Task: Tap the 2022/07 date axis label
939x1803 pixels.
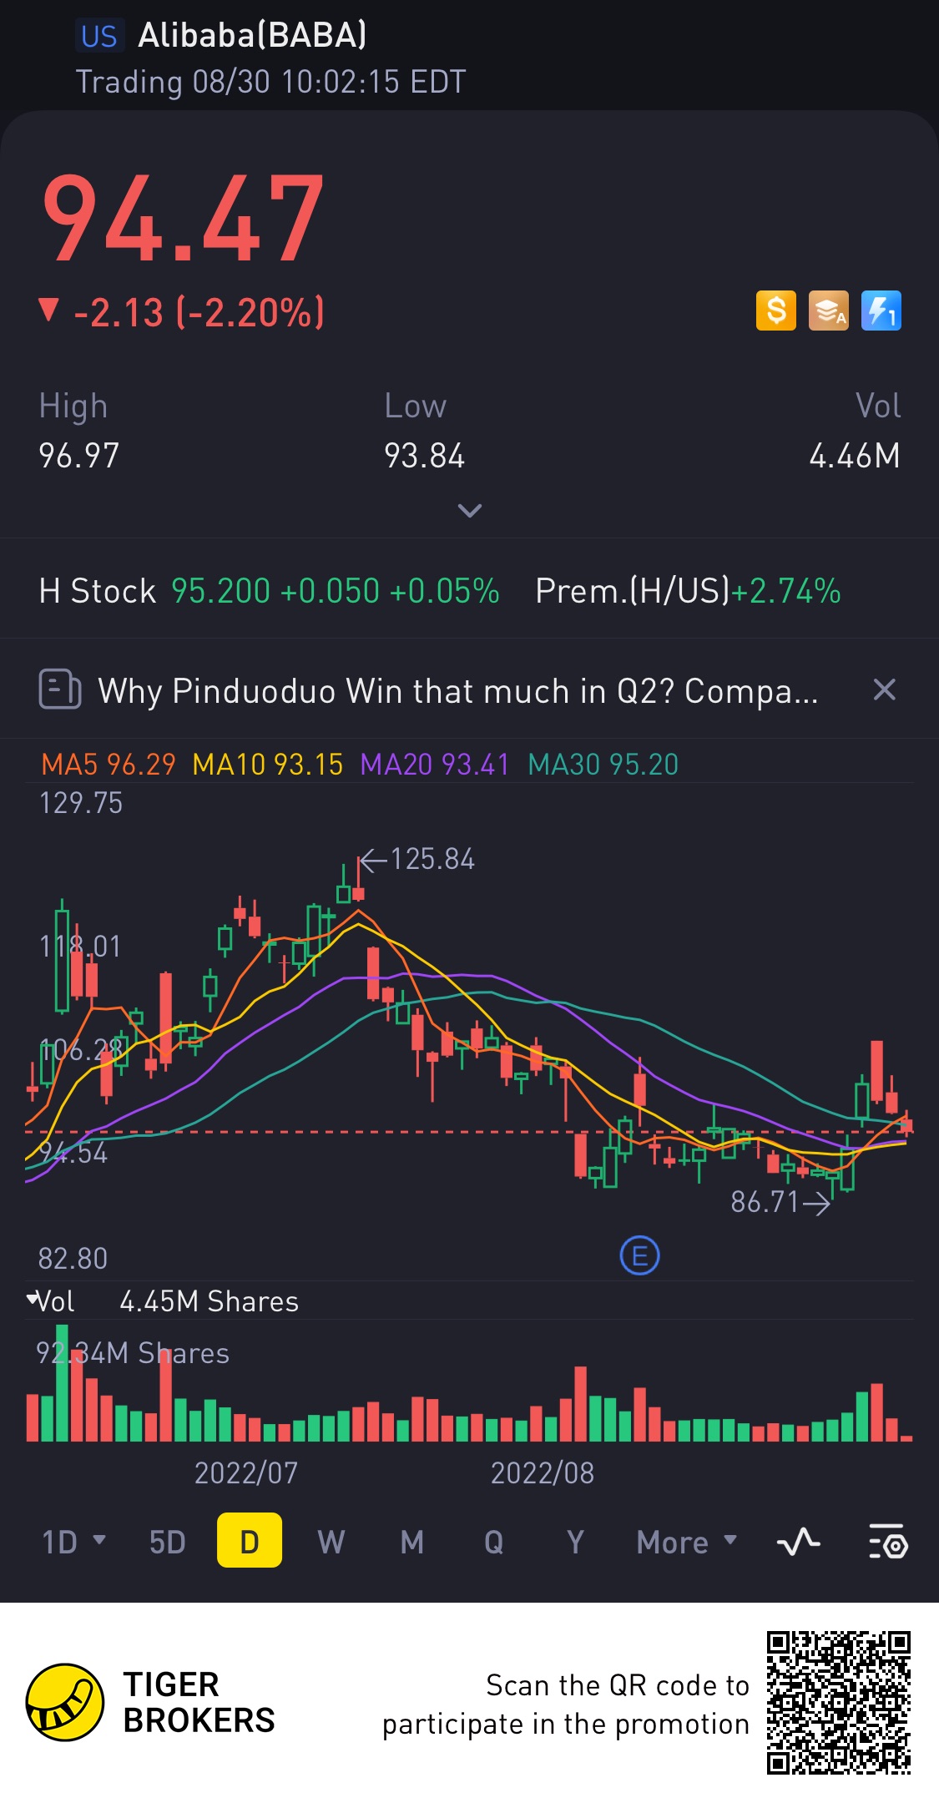Action: click(246, 1472)
